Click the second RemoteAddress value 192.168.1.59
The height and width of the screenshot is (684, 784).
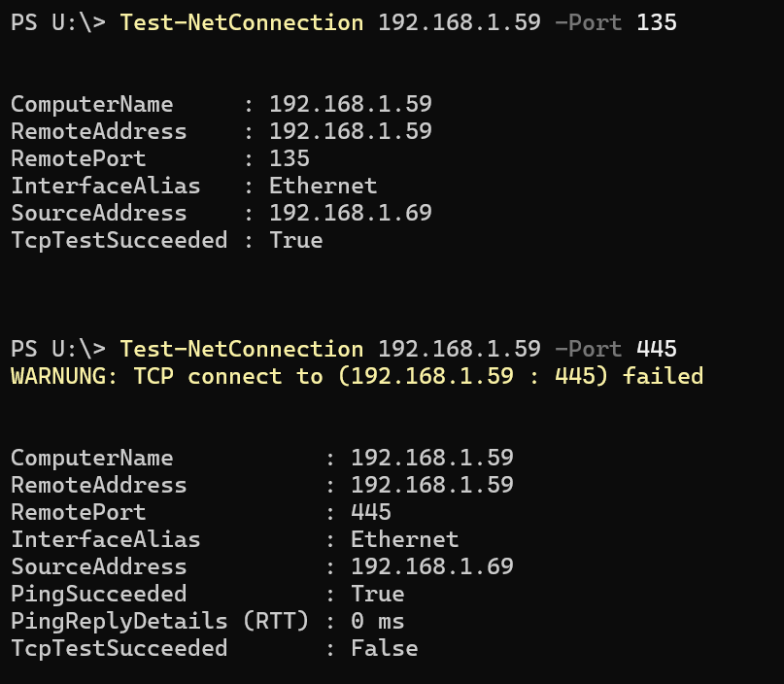coord(432,485)
